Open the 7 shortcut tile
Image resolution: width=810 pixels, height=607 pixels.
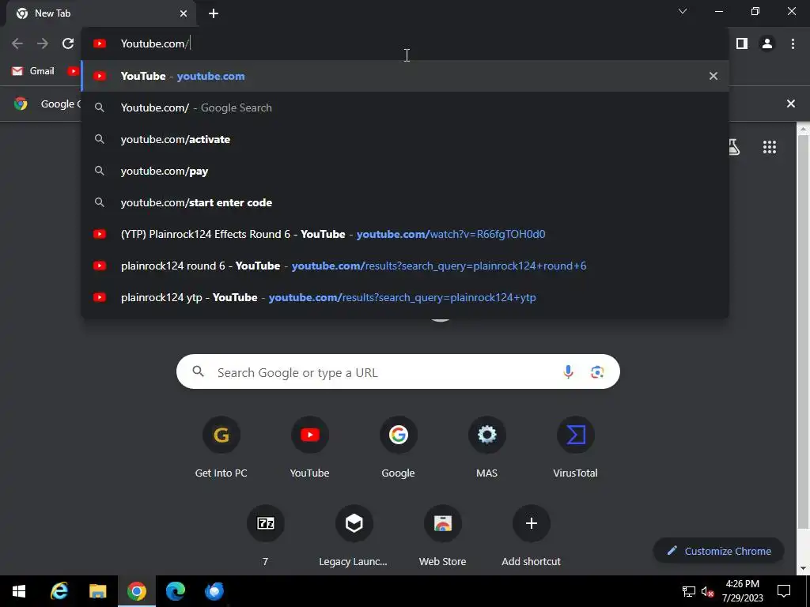pyautogui.click(x=266, y=537)
